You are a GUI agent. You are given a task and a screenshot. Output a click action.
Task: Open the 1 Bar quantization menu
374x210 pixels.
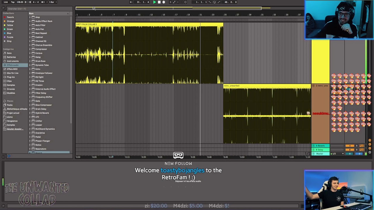pos(52,2)
